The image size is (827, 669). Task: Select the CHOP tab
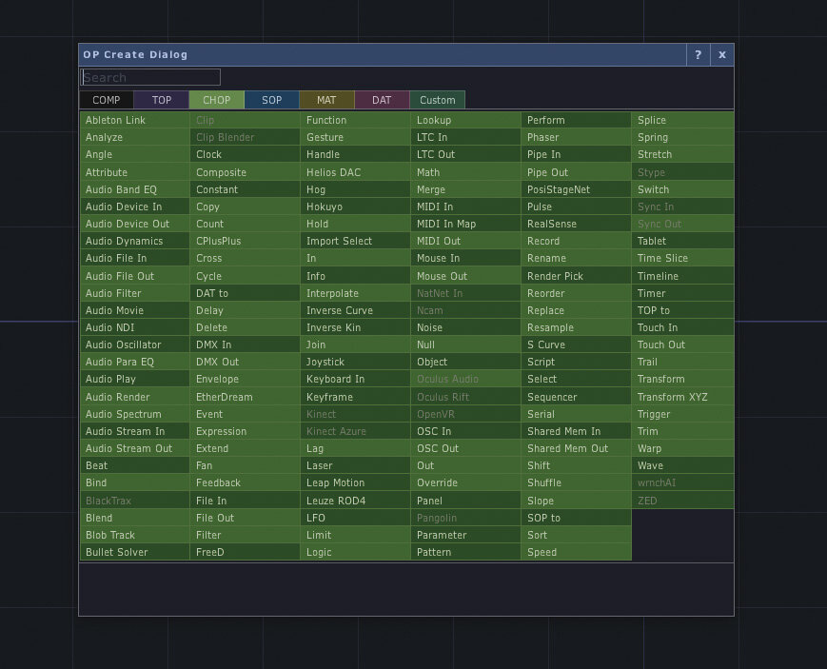(x=217, y=100)
